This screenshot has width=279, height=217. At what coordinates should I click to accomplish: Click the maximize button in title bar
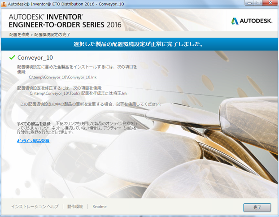259,3
